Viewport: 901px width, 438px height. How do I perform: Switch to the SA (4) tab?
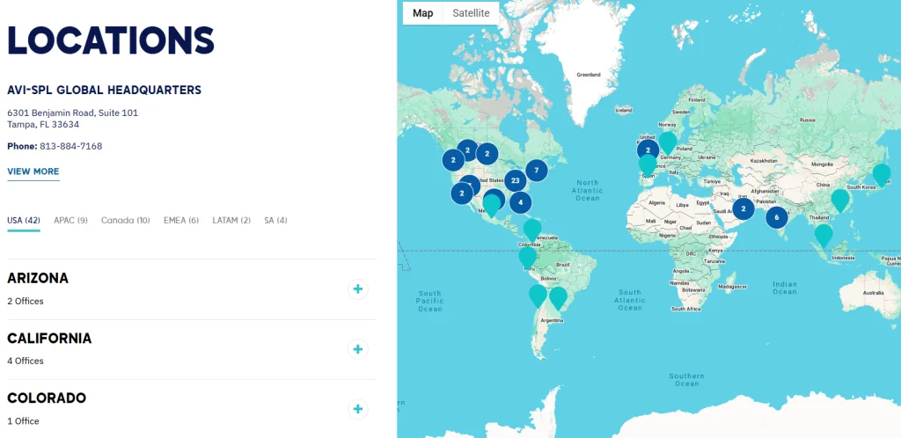(x=275, y=221)
